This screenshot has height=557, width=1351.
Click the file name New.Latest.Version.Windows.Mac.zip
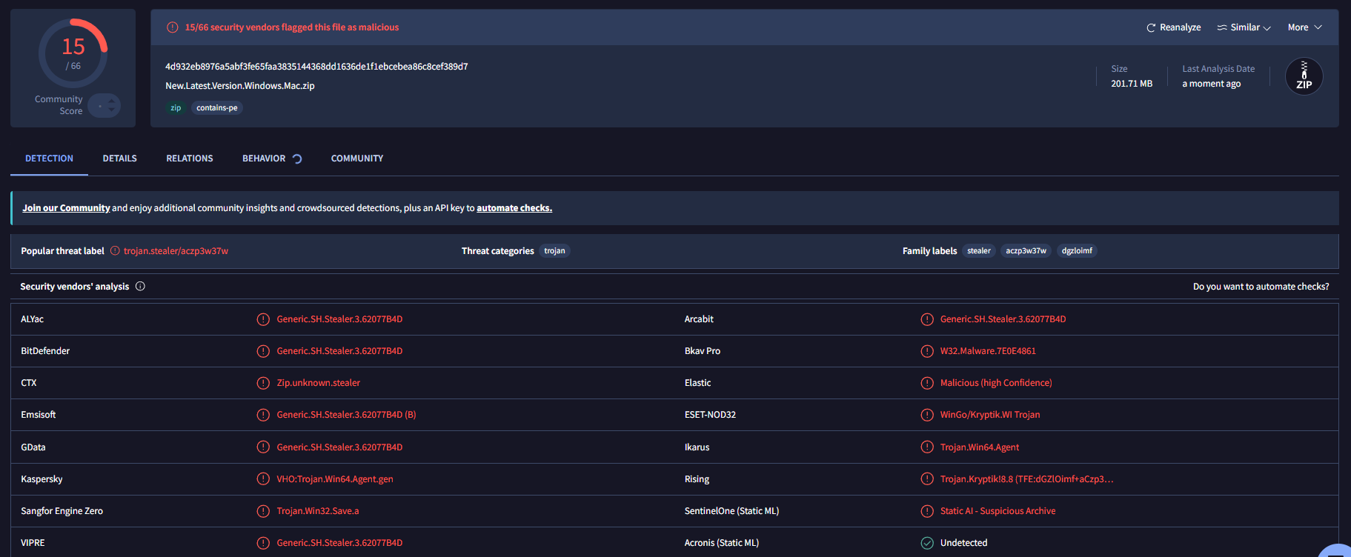pos(240,86)
